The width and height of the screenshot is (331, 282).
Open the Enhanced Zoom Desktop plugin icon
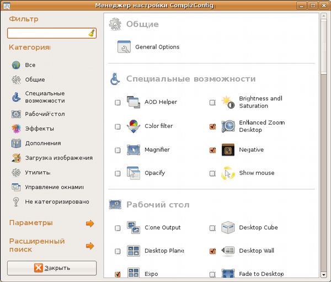coord(228,126)
